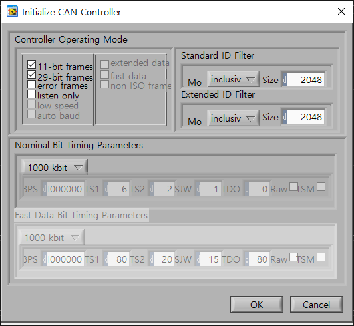Click radix indicator of Nominal SJW field
This screenshot has width=354, height=326.
coord(198,189)
